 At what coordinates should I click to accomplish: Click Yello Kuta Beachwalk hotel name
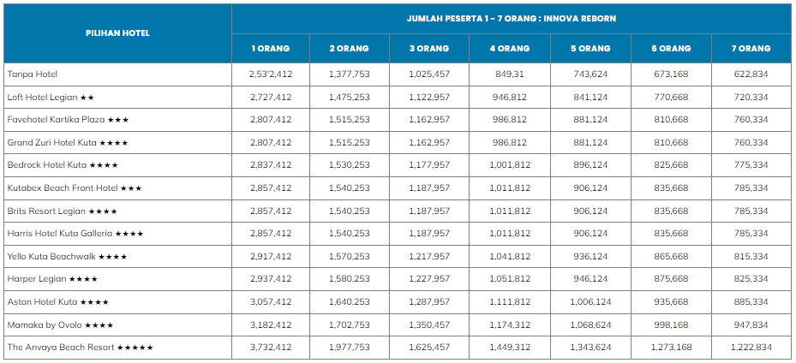52,256
